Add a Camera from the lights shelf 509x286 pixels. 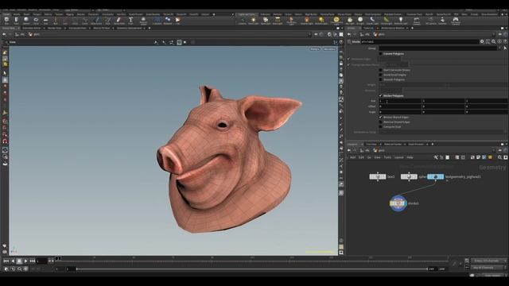(243, 21)
